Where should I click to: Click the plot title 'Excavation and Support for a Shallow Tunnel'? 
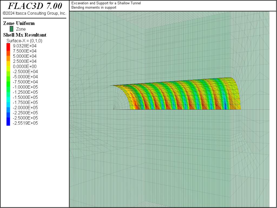tap(106, 3)
